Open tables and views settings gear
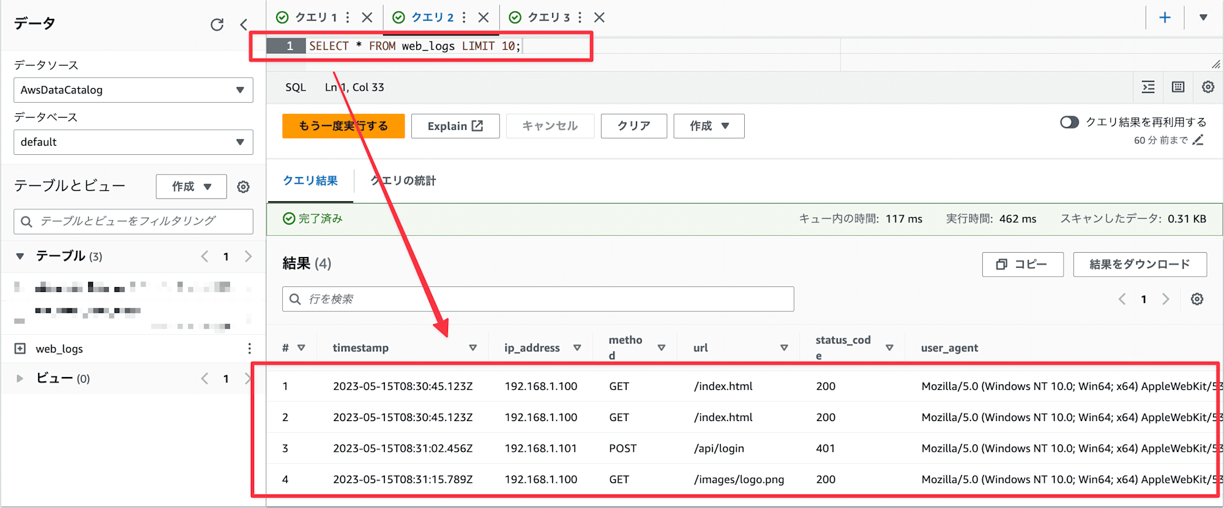This screenshot has height=508, width=1224. [x=243, y=187]
